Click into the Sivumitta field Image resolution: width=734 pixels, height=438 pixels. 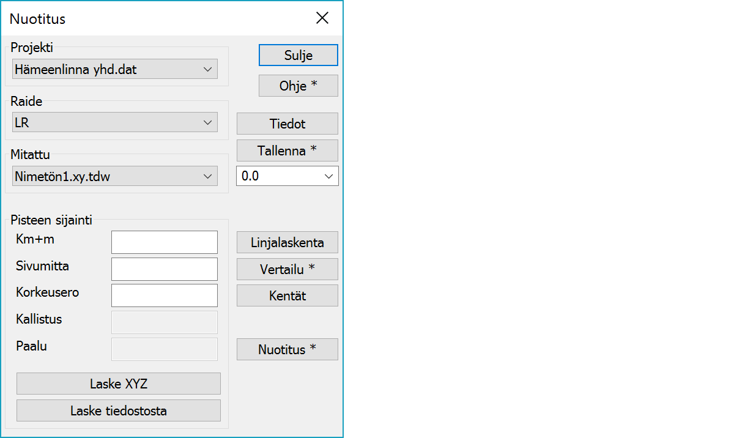pyautogui.click(x=164, y=269)
